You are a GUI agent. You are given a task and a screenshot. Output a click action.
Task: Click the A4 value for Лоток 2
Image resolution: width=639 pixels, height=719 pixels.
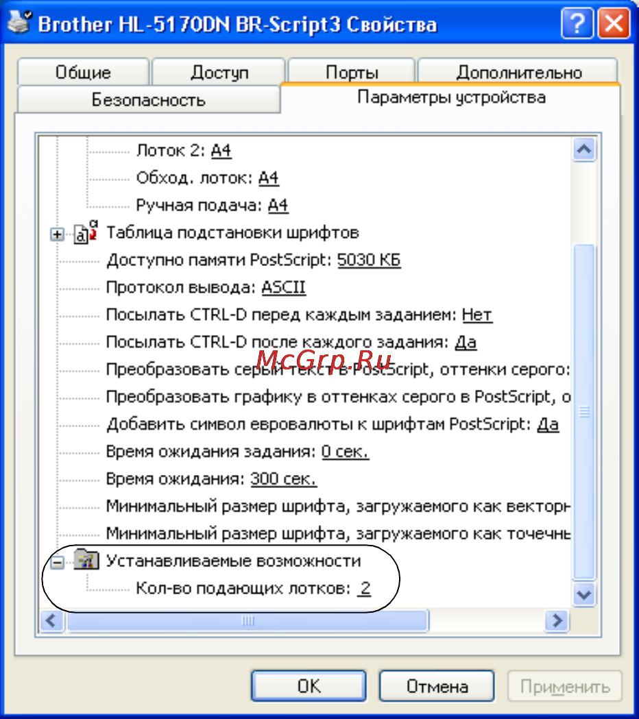point(221,150)
